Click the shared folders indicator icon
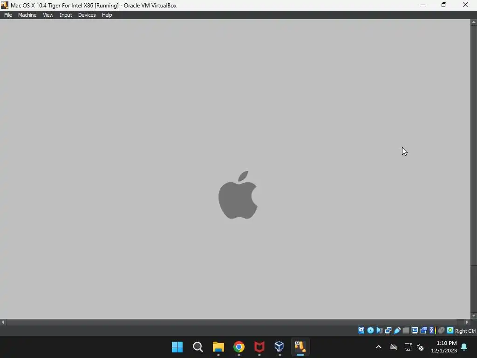 pyautogui.click(x=406, y=330)
